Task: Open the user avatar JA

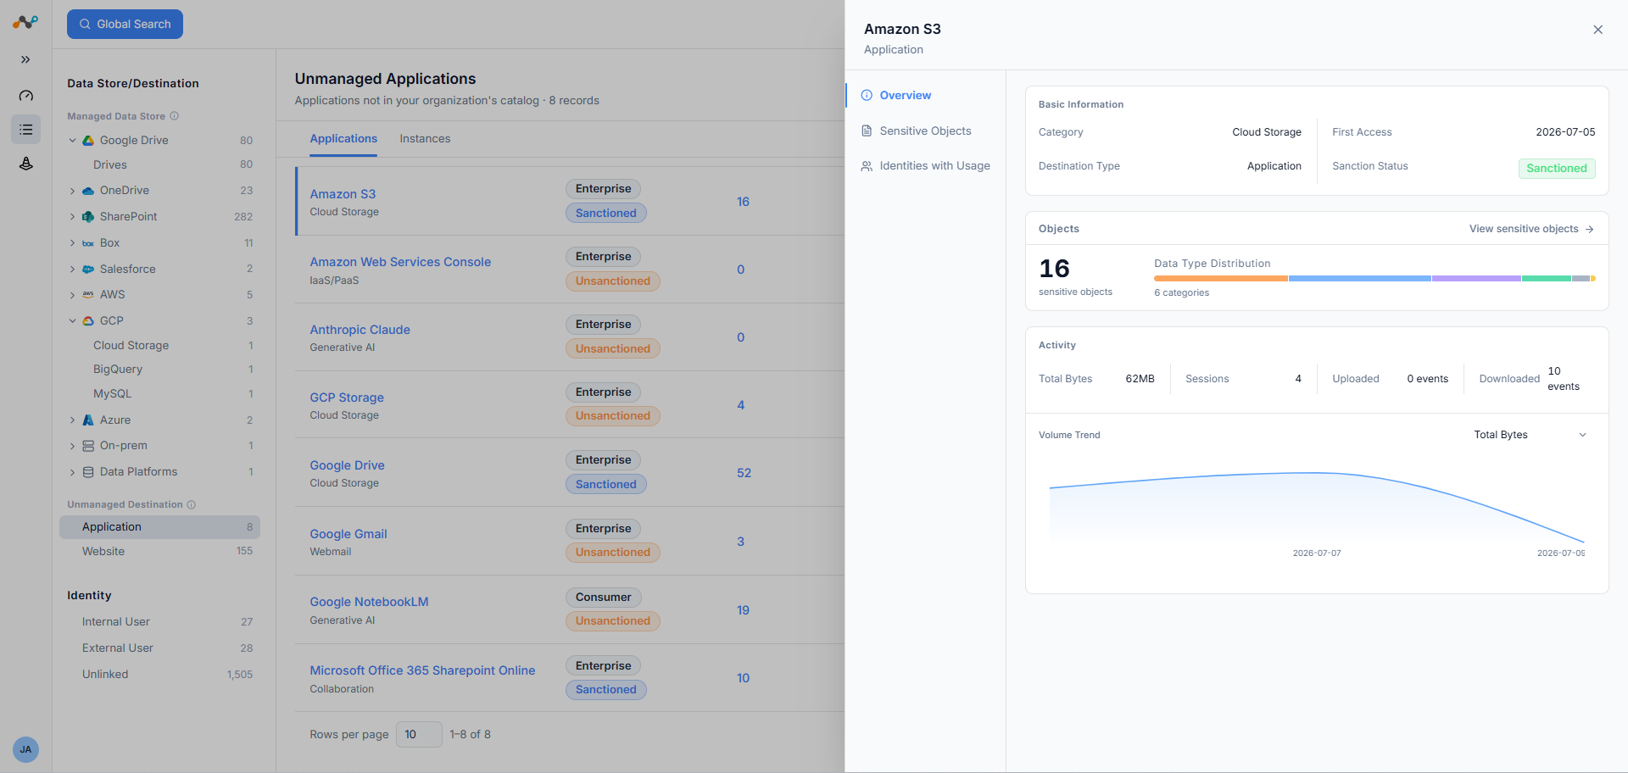Action: 25,749
